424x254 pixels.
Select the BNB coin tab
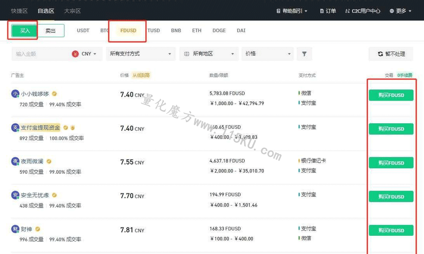[x=176, y=31]
